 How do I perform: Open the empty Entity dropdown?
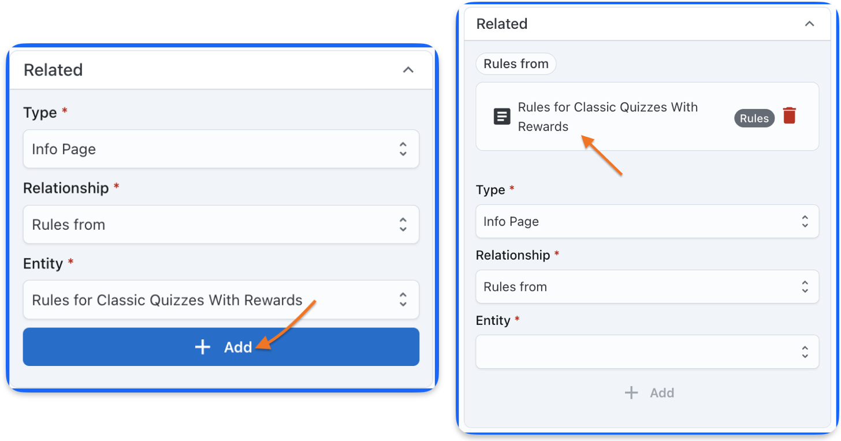(x=647, y=352)
